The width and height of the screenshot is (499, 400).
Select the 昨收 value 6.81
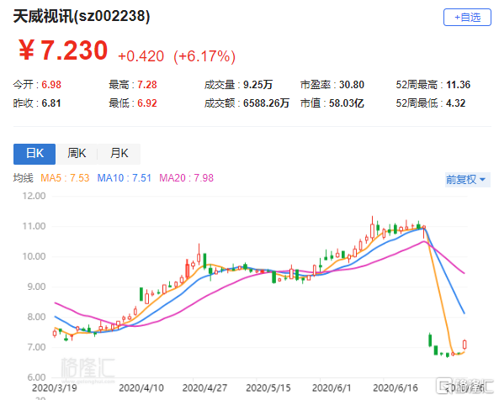(x=51, y=103)
